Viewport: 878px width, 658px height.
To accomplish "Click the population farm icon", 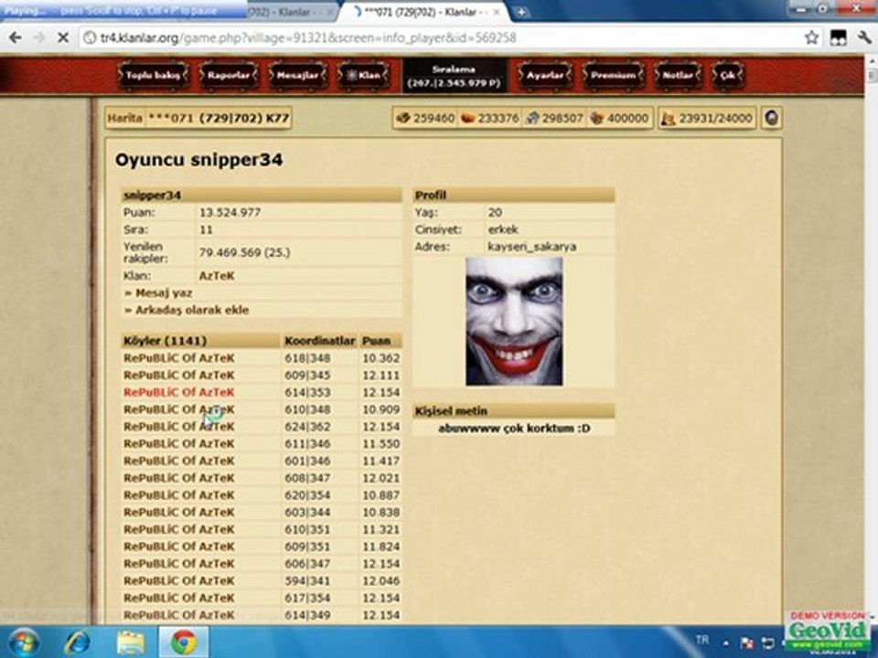I will 668,118.
